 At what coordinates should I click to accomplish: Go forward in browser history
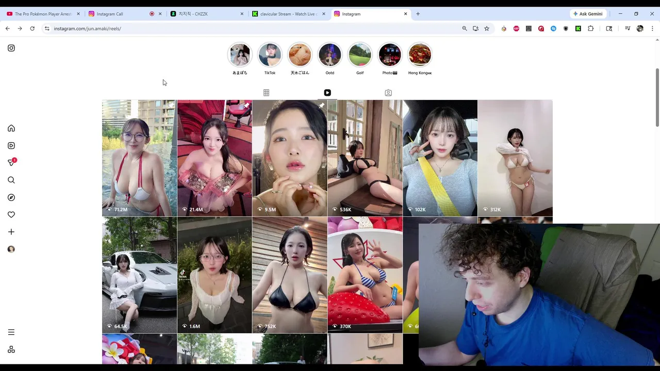click(x=20, y=28)
